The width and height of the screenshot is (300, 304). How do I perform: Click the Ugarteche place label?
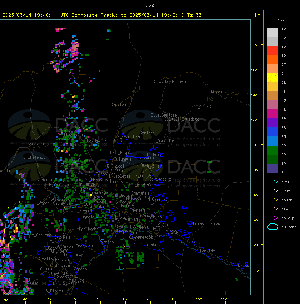tap(89, 229)
